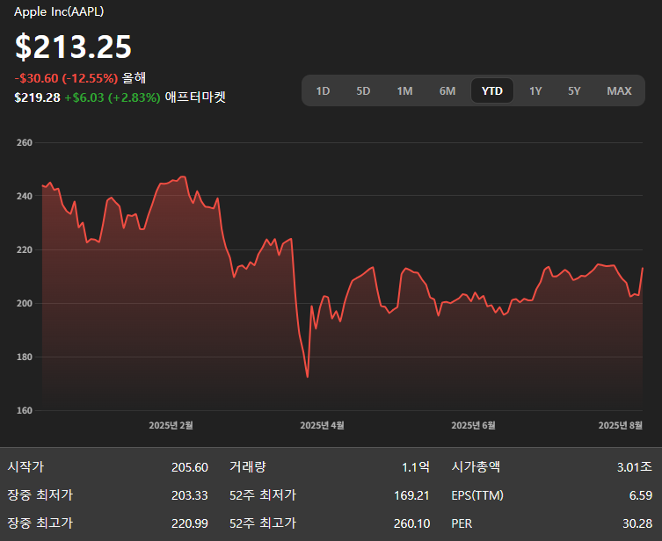Click the 52주 최고가 label
Viewport: 662px width, 541px height.
coord(263,523)
